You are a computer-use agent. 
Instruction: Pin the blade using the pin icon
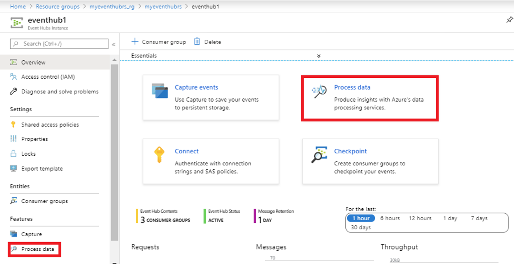(509, 20)
